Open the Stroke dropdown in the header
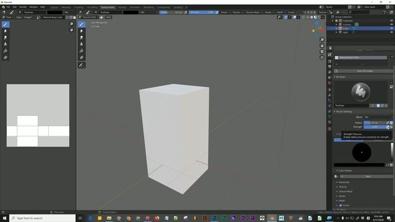Viewport: 395px width, 222px height. pyautogui.click(x=269, y=12)
